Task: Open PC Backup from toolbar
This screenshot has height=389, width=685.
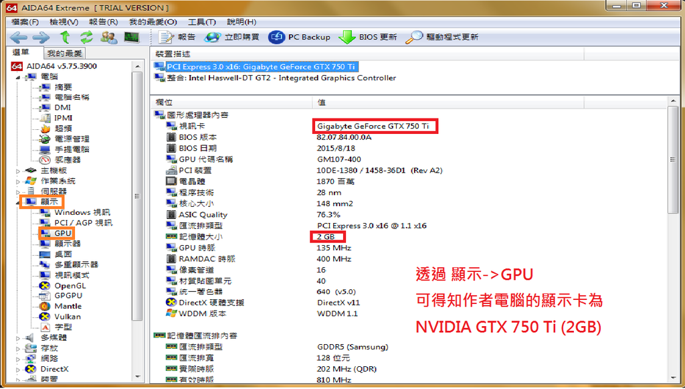Action: click(x=299, y=37)
